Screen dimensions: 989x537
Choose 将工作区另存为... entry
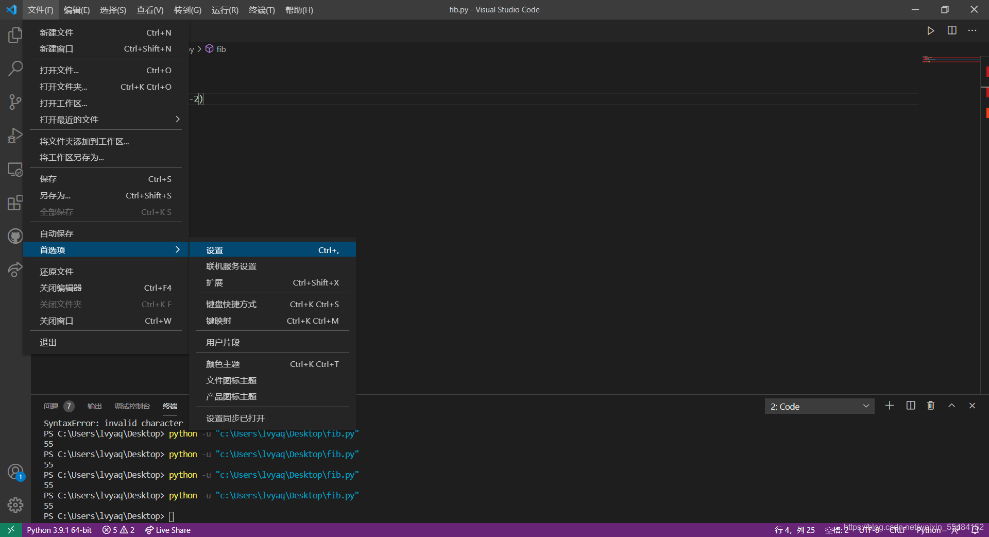point(106,158)
